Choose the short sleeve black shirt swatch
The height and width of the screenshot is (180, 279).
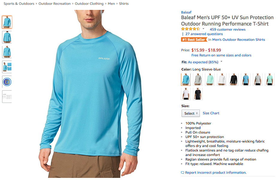coord(198,94)
